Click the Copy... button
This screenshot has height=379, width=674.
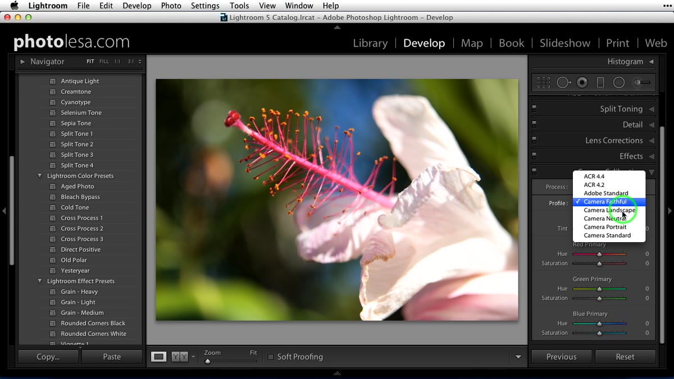(x=48, y=357)
